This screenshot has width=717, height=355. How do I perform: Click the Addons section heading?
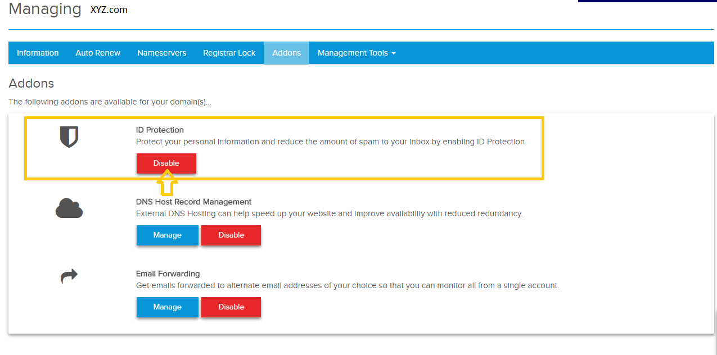click(x=31, y=83)
